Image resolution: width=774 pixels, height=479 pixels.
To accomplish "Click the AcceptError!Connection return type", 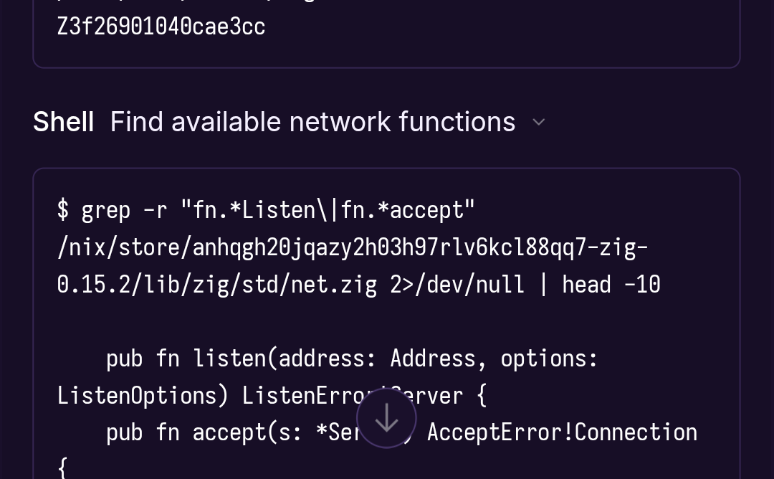I will pos(562,432).
